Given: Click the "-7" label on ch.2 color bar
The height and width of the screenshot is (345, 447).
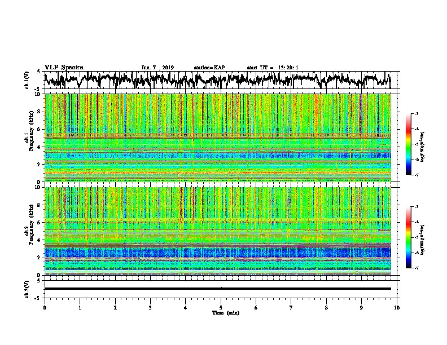Looking at the screenshot, I should (x=416, y=268).
